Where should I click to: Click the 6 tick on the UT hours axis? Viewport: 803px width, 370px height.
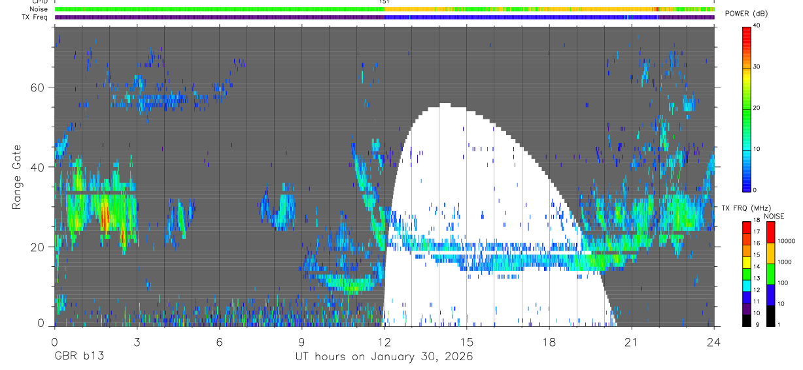coord(219,341)
